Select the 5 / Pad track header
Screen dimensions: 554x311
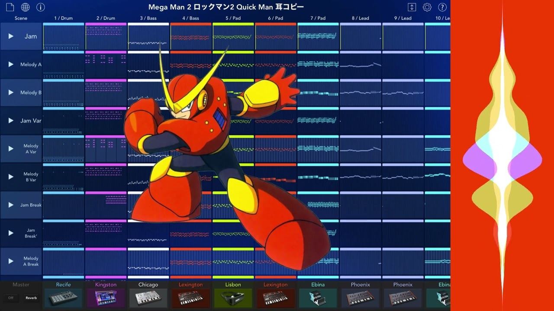(233, 18)
